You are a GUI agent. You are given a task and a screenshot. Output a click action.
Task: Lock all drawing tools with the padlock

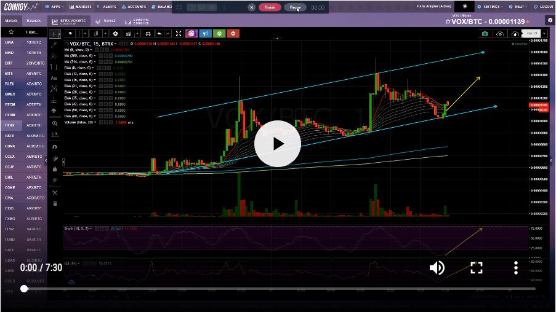point(55,169)
